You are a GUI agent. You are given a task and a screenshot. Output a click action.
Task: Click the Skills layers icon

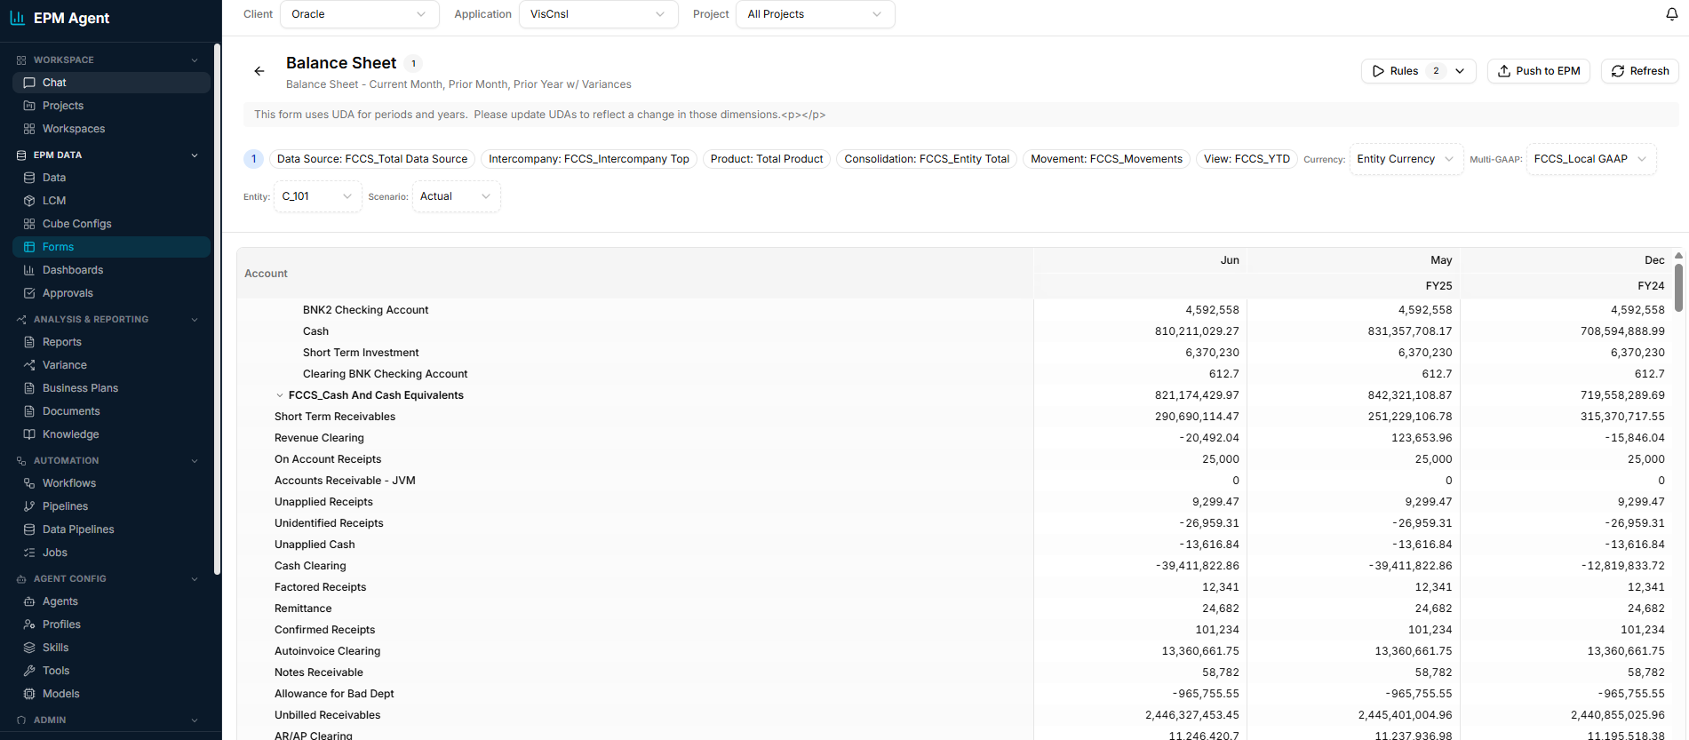point(29,648)
